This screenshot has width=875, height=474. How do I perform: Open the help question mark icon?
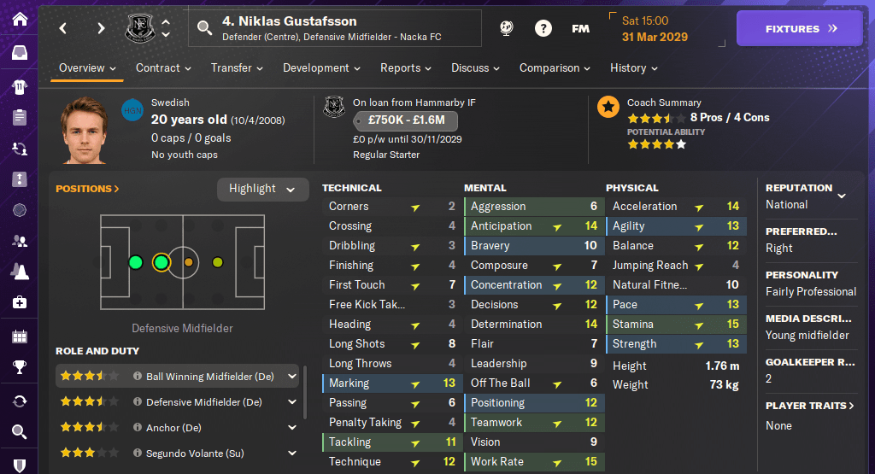coord(543,28)
